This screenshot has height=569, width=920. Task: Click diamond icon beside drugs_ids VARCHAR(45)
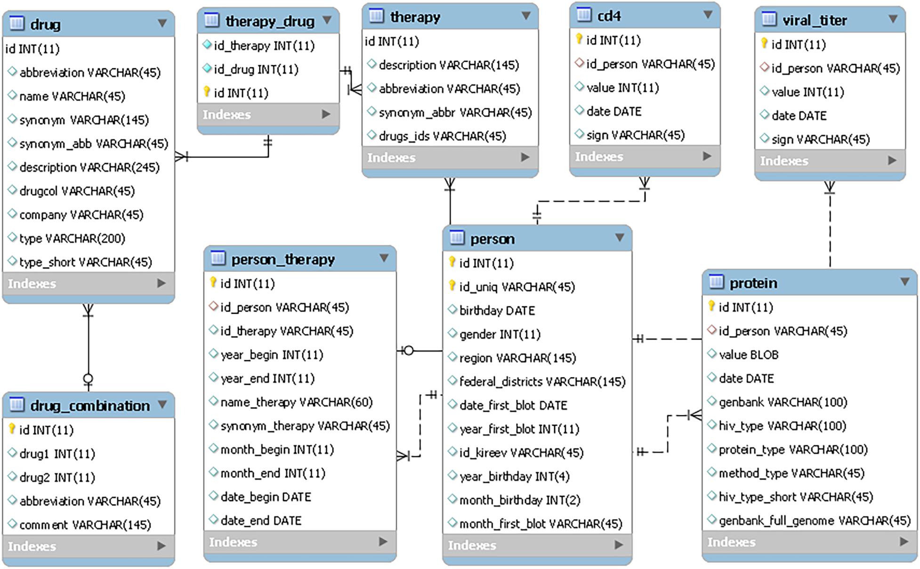[372, 135]
